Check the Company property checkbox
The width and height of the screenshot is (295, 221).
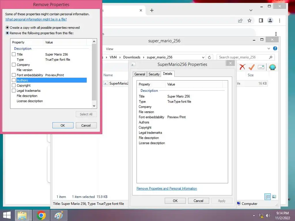click(x=14, y=65)
